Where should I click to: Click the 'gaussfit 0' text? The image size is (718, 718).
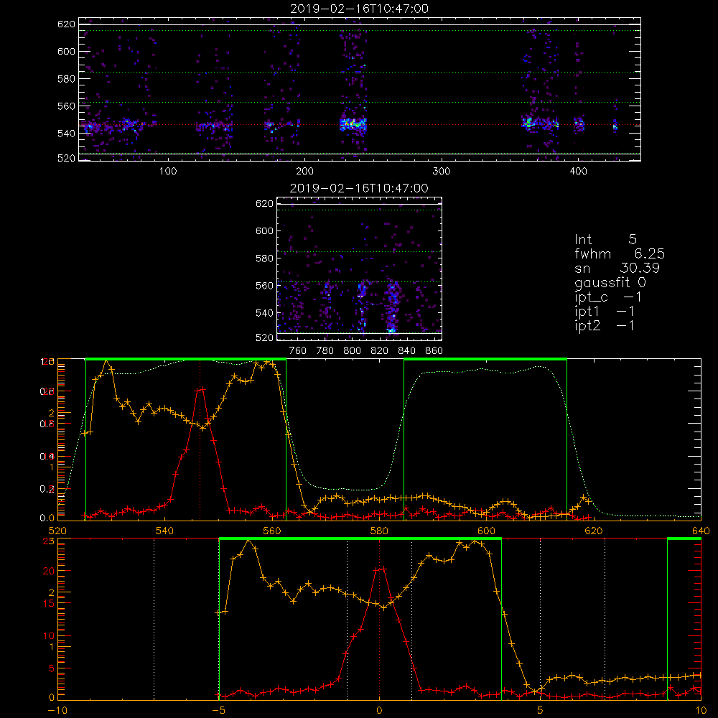pos(610,282)
